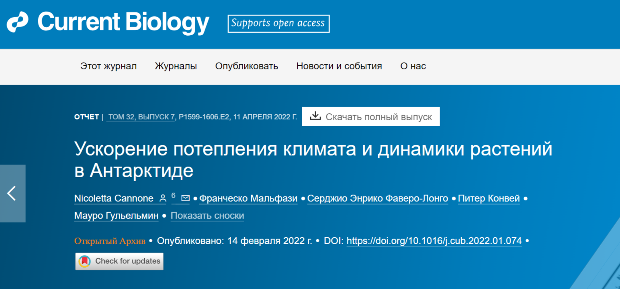
Task: Open the DOI link 10.1016/j.cub.2022.01.074
Action: point(434,241)
